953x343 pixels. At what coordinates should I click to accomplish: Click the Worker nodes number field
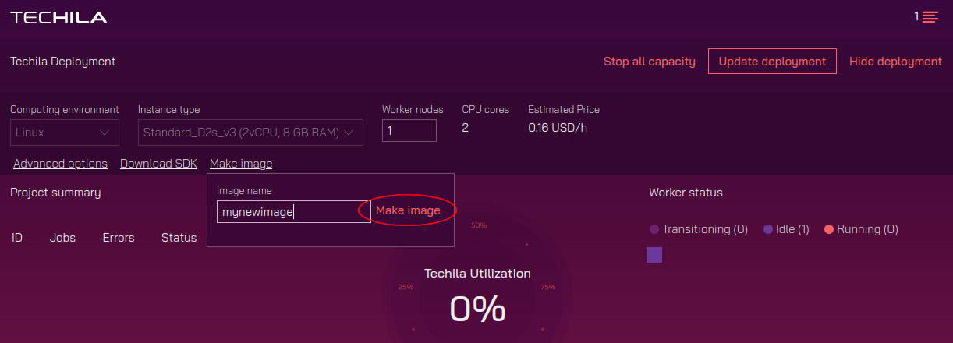tap(409, 131)
